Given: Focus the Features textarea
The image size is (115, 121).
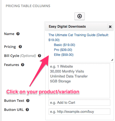Looking at the screenshot, I should coord(79,81).
